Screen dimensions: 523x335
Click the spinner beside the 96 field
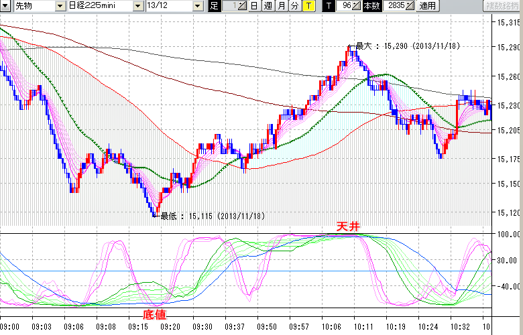pos(357,6)
